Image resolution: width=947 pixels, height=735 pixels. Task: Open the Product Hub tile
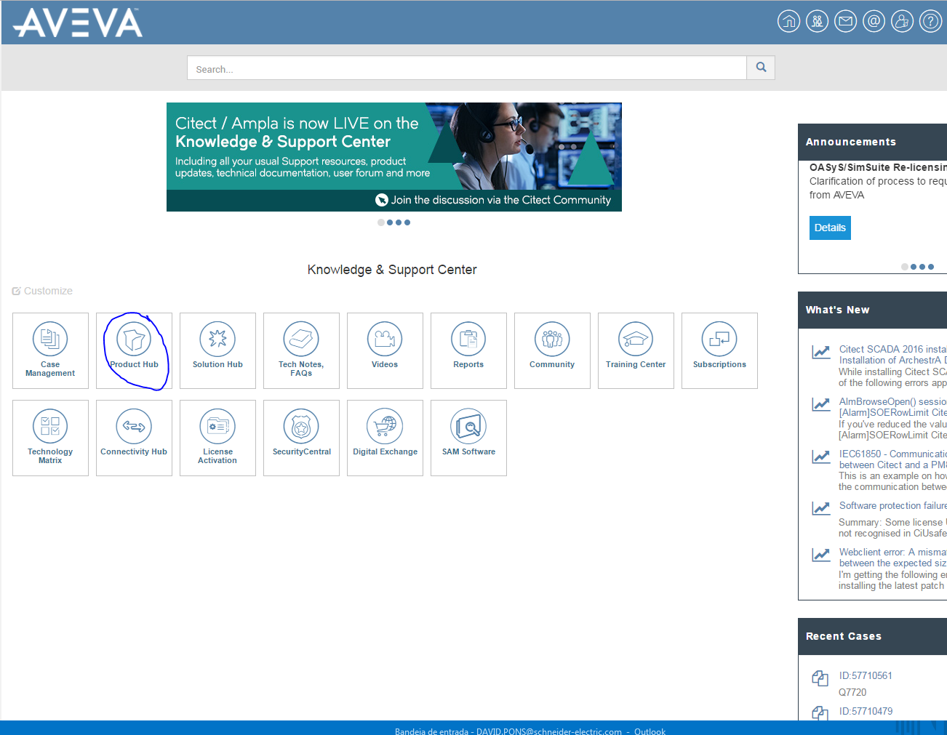(x=134, y=350)
